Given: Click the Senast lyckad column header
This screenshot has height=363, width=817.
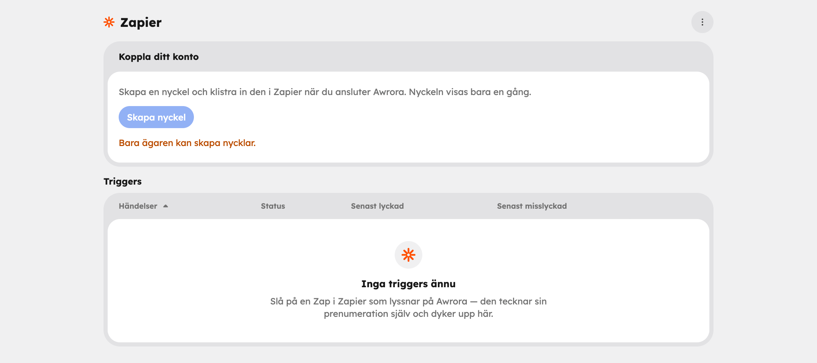Looking at the screenshot, I should click(377, 206).
